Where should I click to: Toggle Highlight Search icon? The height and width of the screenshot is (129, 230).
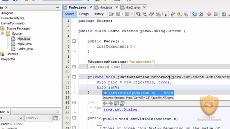[158, 14]
